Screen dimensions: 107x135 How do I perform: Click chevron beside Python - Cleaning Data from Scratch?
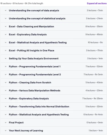(x=6, y=83)
